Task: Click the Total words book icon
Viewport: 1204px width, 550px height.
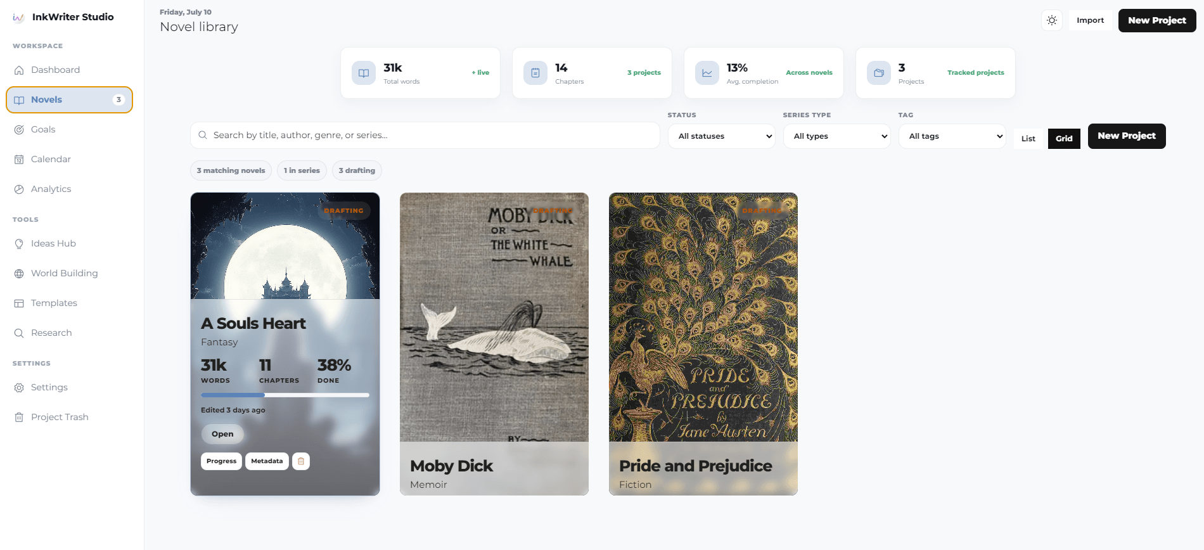Action: point(364,73)
